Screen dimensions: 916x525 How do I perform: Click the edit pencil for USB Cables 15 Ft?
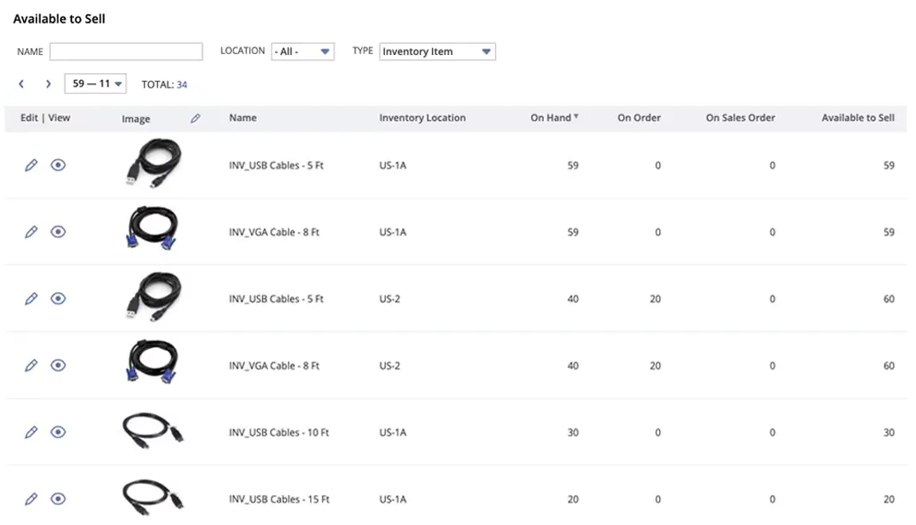[x=31, y=498]
